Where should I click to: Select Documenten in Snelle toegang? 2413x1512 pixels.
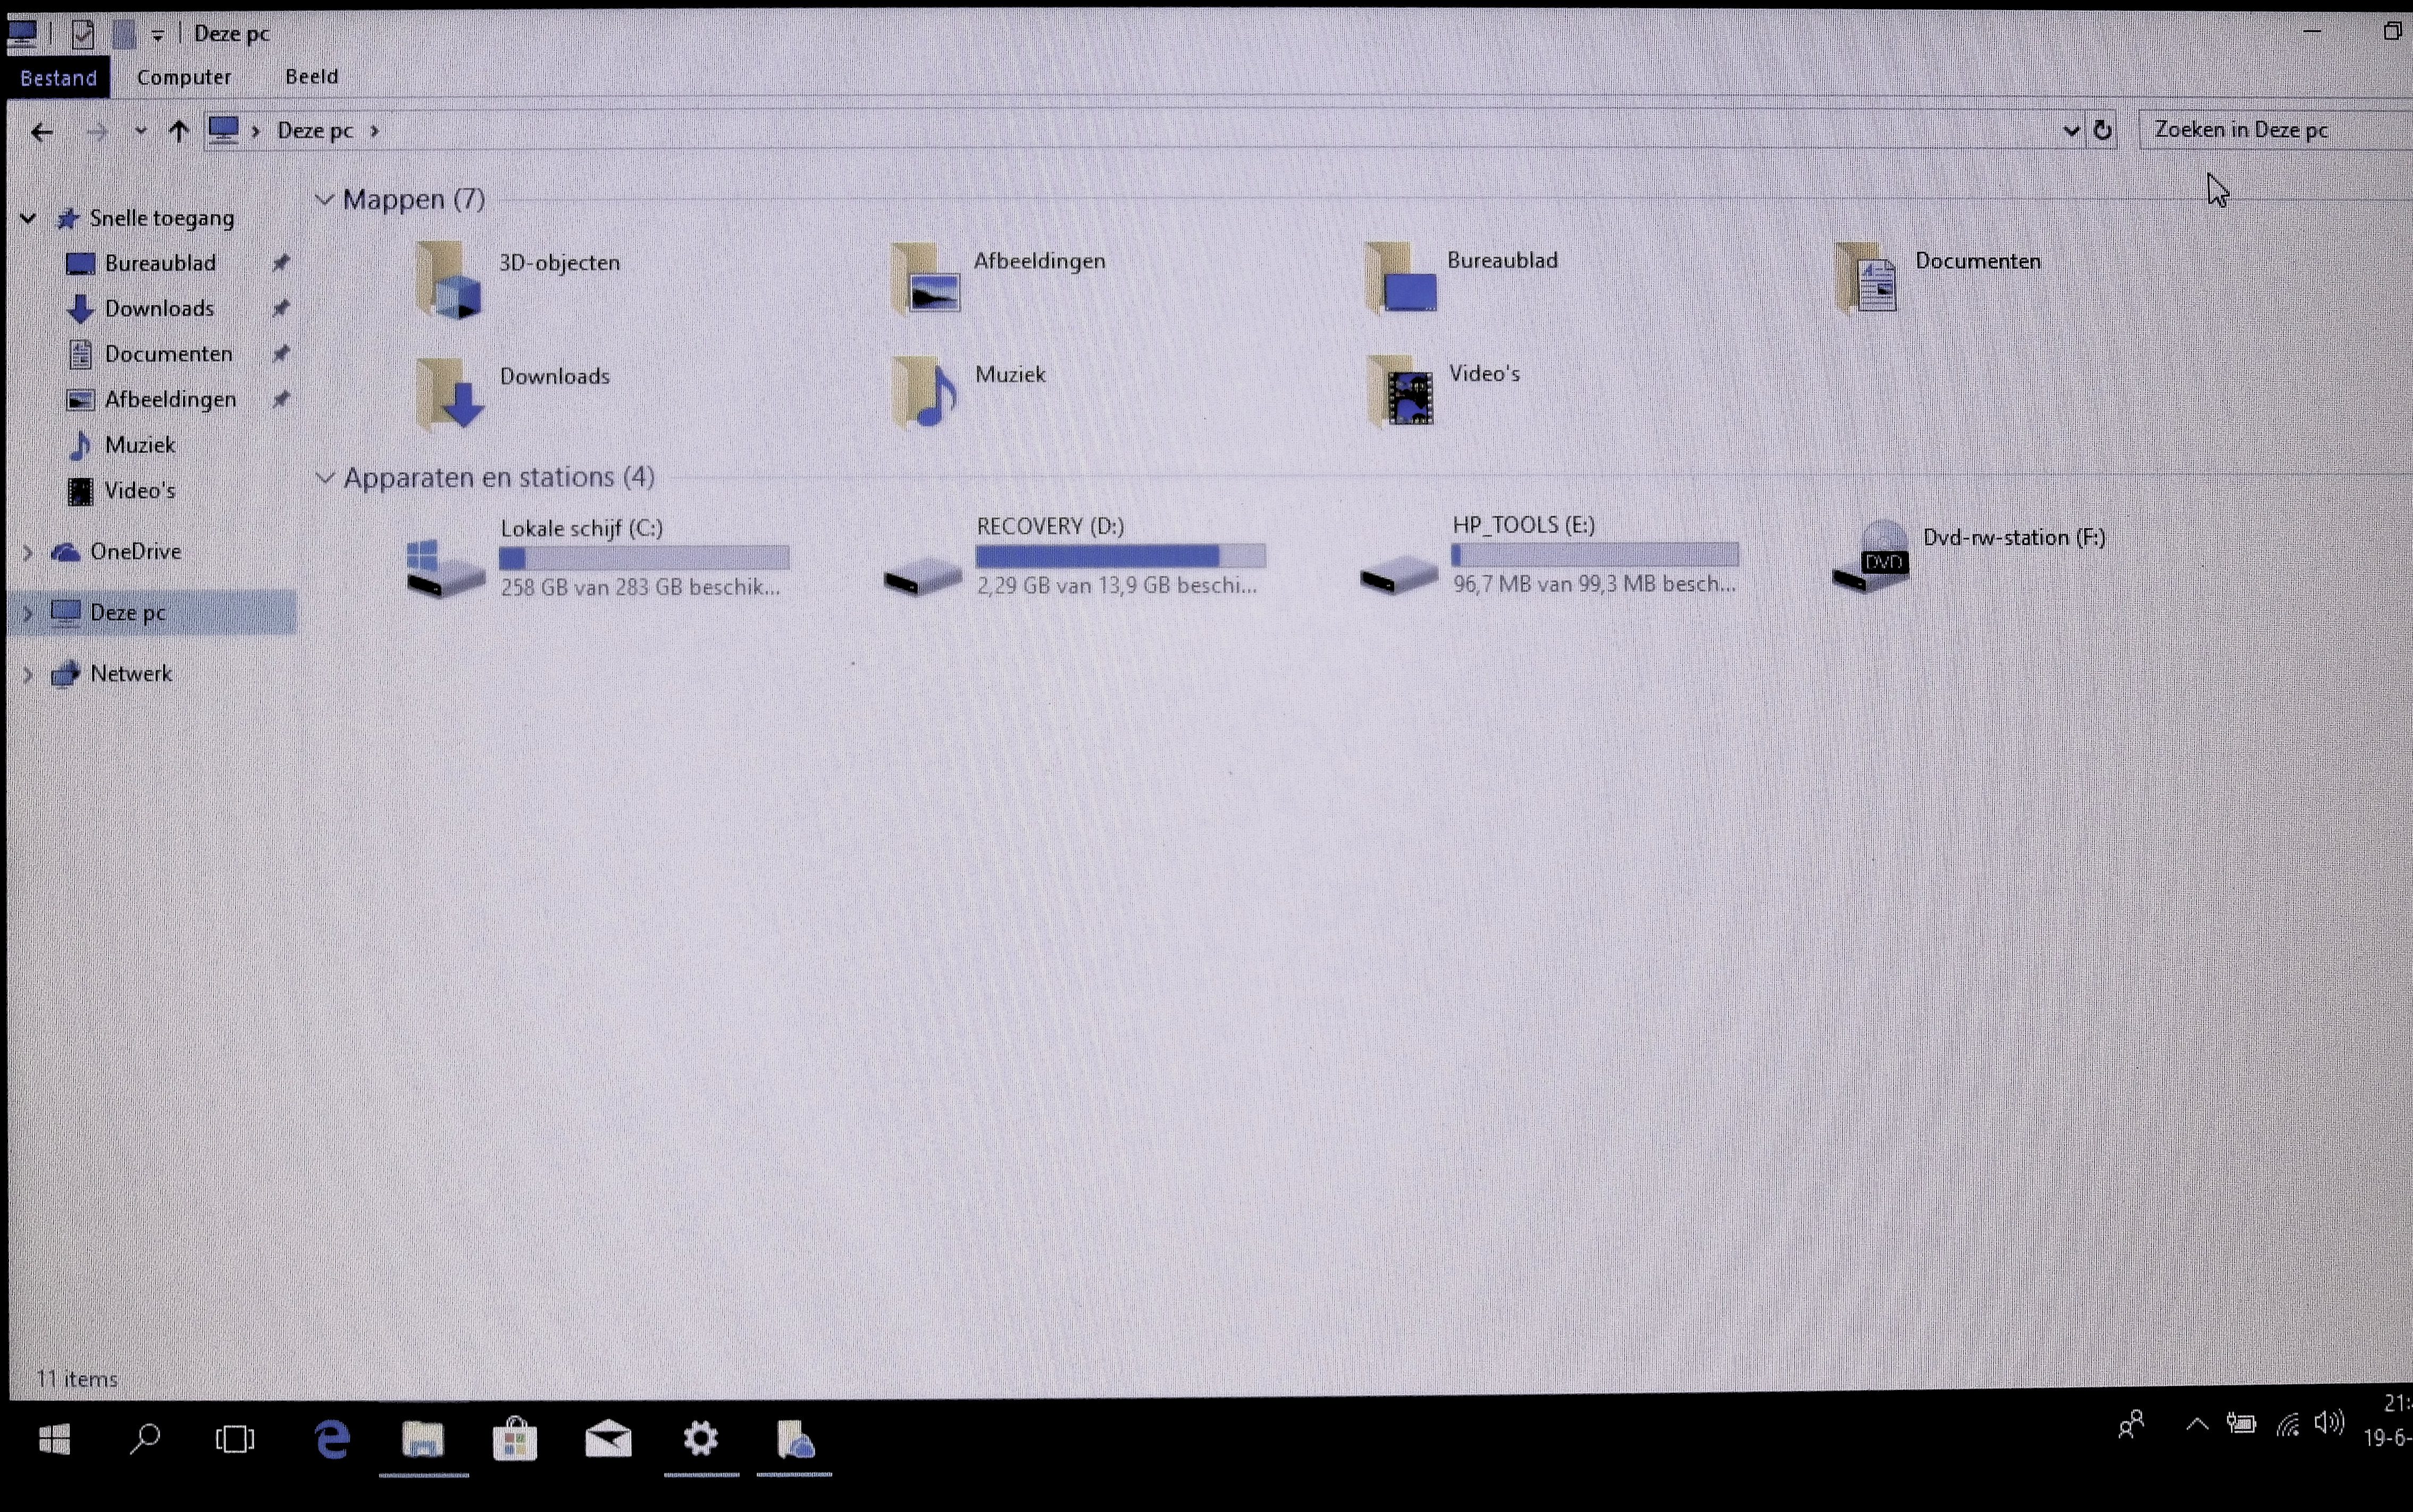[x=168, y=354]
